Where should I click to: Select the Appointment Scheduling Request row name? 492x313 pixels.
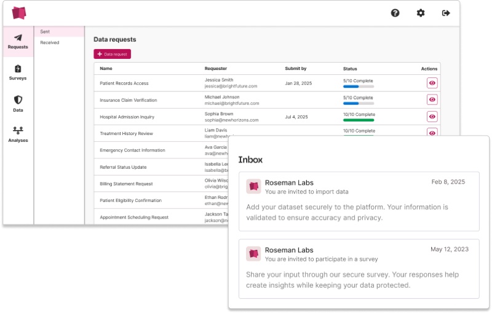pyautogui.click(x=134, y=217)
